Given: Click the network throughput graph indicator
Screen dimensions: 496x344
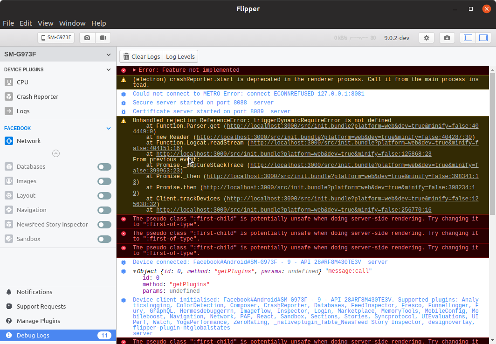Looking at the screenshot, I should pyautogui.click(x=359, y=38).
